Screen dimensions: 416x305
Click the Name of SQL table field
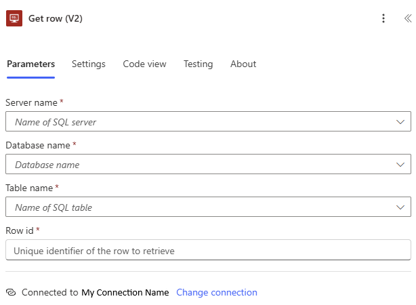[x=208, y=207]
